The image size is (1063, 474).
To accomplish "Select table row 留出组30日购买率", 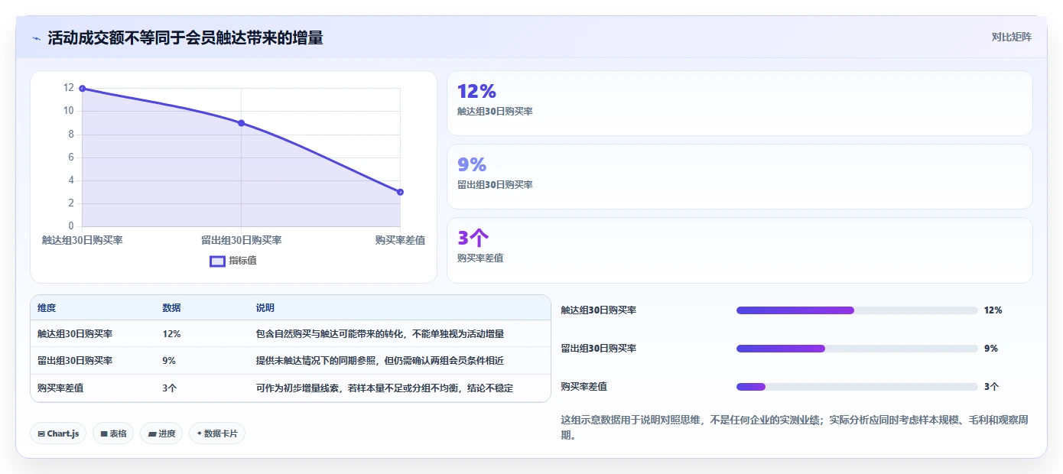I will (x=291, y=361).
